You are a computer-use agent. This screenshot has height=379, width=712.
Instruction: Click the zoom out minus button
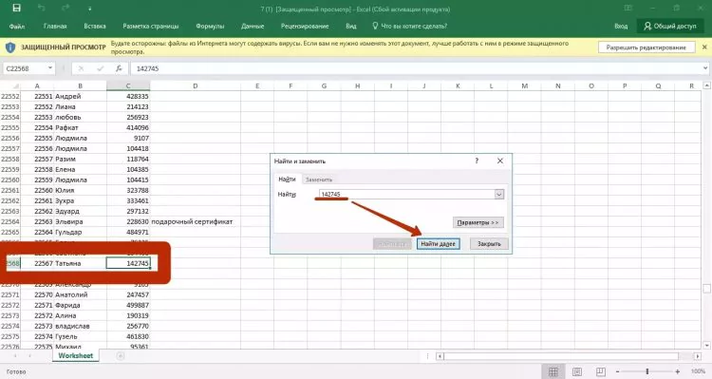coord(617,371)
